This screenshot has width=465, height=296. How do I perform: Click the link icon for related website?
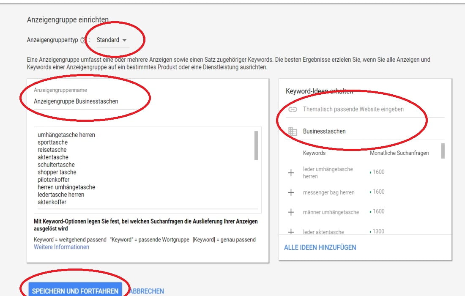click(293, 110)
